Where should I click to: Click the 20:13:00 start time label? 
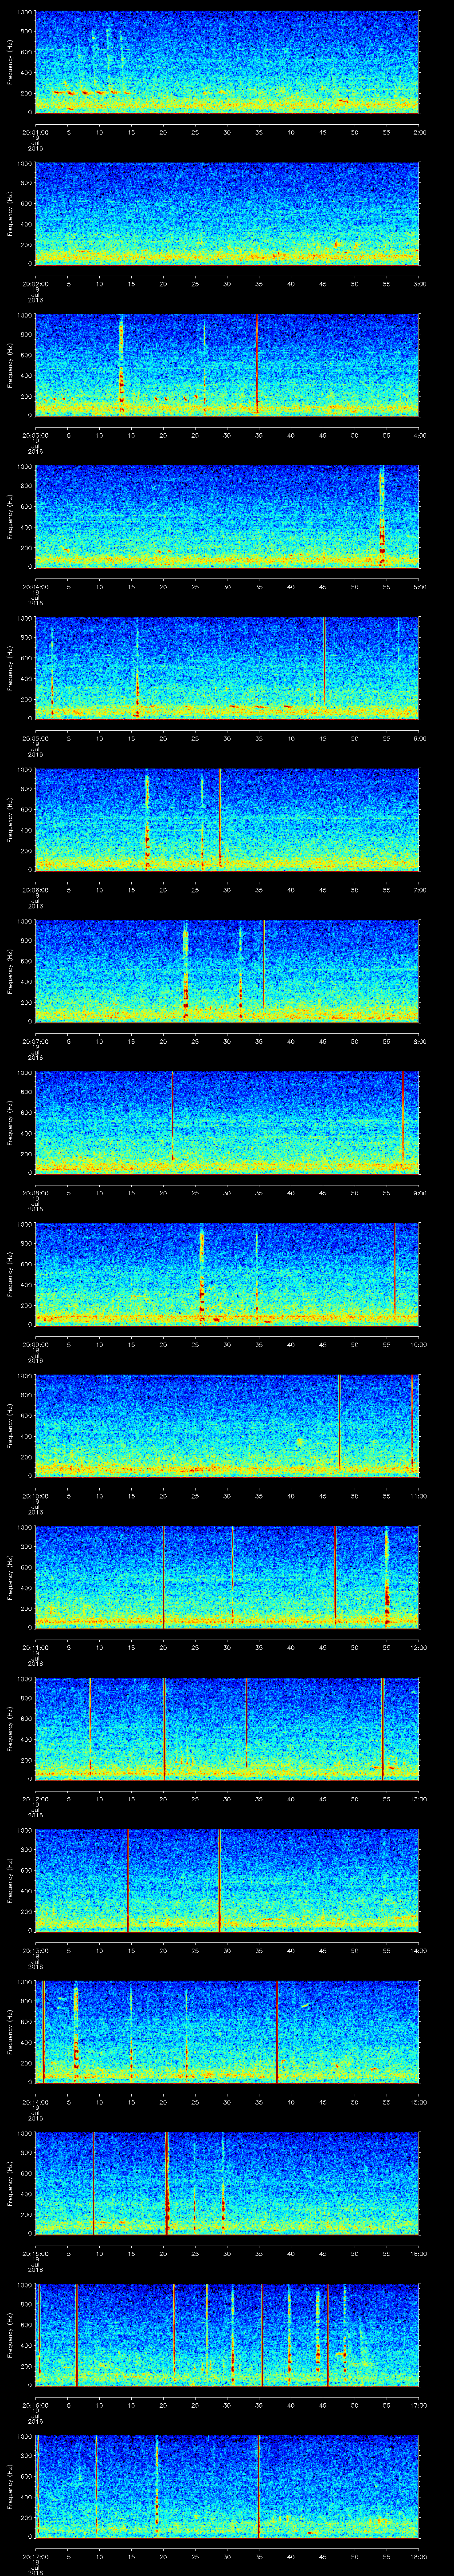click(35, 1950)
